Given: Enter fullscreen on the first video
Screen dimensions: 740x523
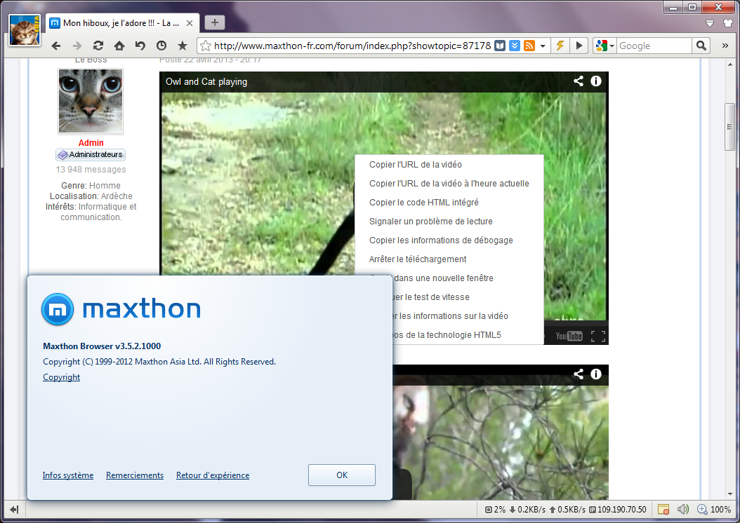Looking at the screenshot, I should [598, 337].
